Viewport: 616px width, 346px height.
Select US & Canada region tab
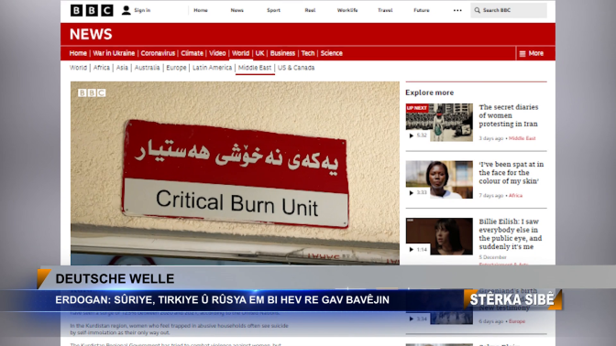(296, 68)
